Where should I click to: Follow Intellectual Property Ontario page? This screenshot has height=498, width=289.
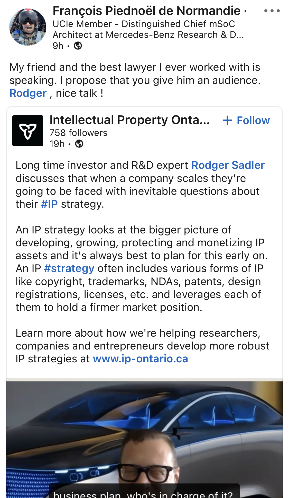click(x=246, y=120)
